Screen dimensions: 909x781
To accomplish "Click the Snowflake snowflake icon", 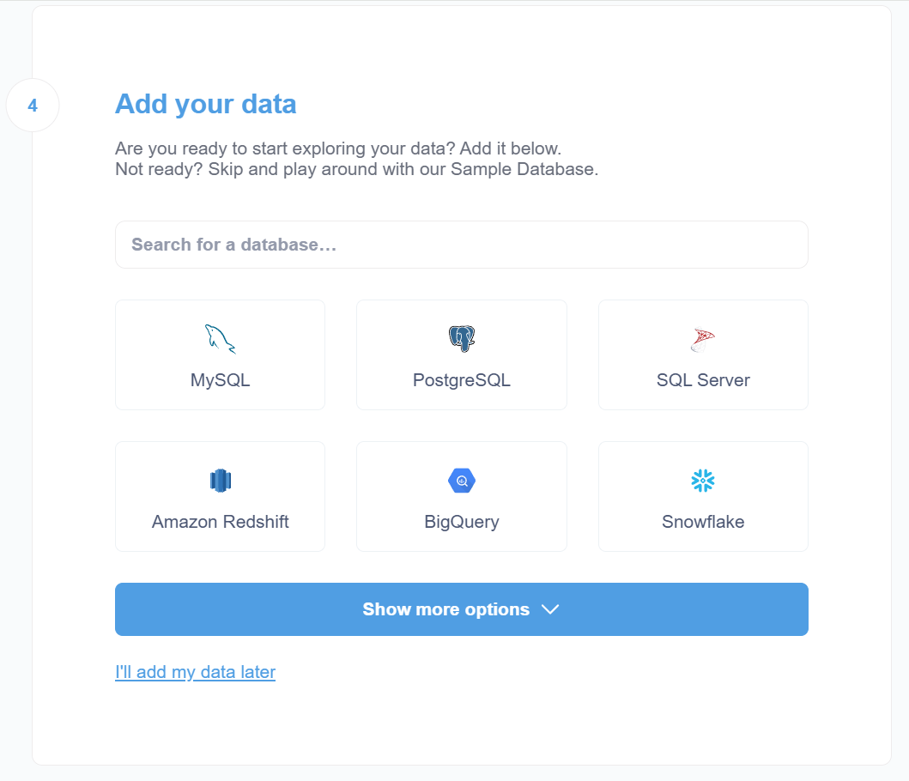I will 702,481.
